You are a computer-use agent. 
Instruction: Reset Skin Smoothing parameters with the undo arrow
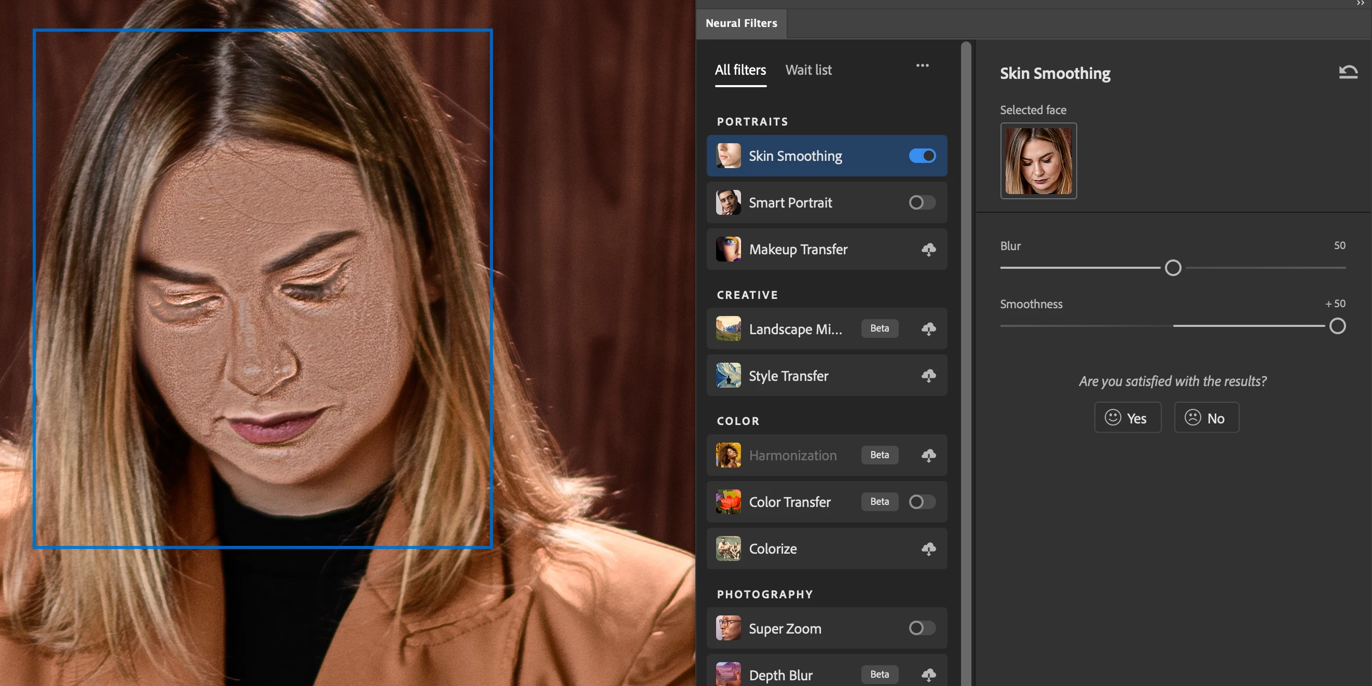pos(1348,72)
